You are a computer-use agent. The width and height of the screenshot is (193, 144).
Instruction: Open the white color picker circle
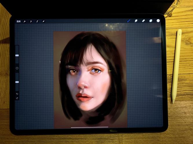[x=158, y=21]
